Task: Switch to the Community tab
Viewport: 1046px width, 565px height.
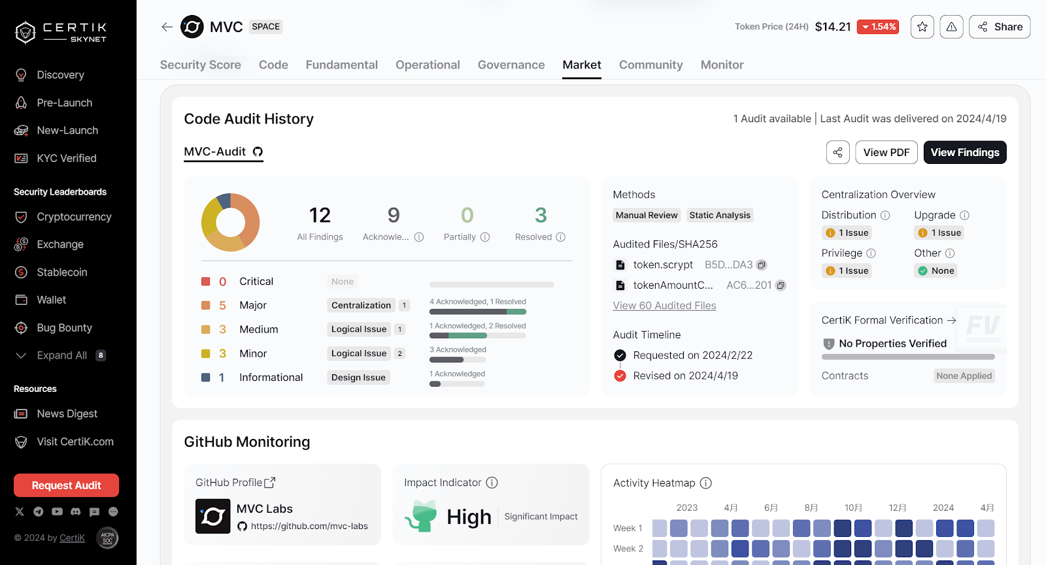Action: click(x=651, y=65)
